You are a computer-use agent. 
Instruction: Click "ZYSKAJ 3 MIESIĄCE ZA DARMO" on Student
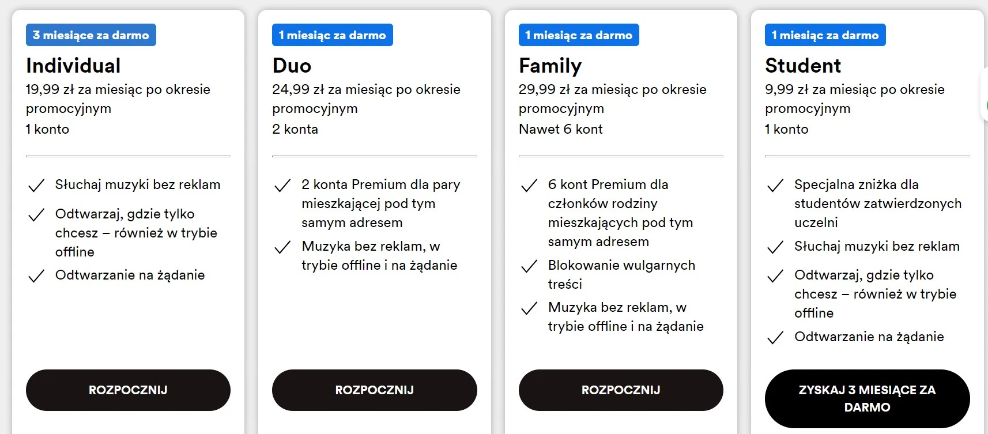867,398
